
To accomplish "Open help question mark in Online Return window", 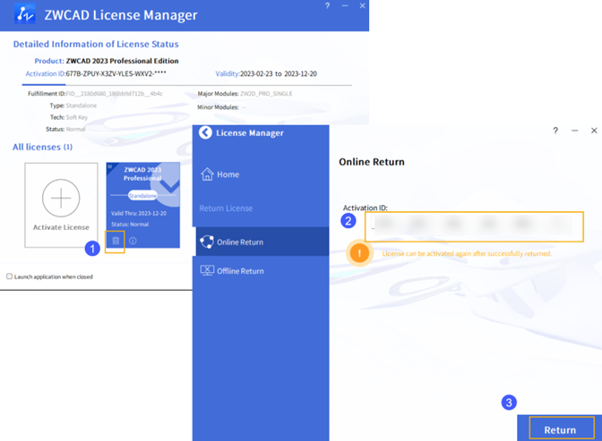I will (x=555, y=131).
